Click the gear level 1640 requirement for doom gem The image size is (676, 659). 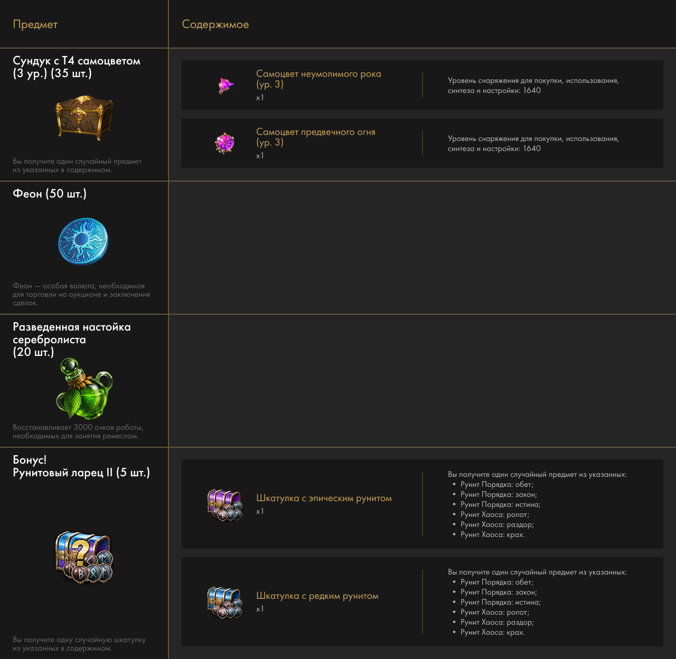[533, 86]
